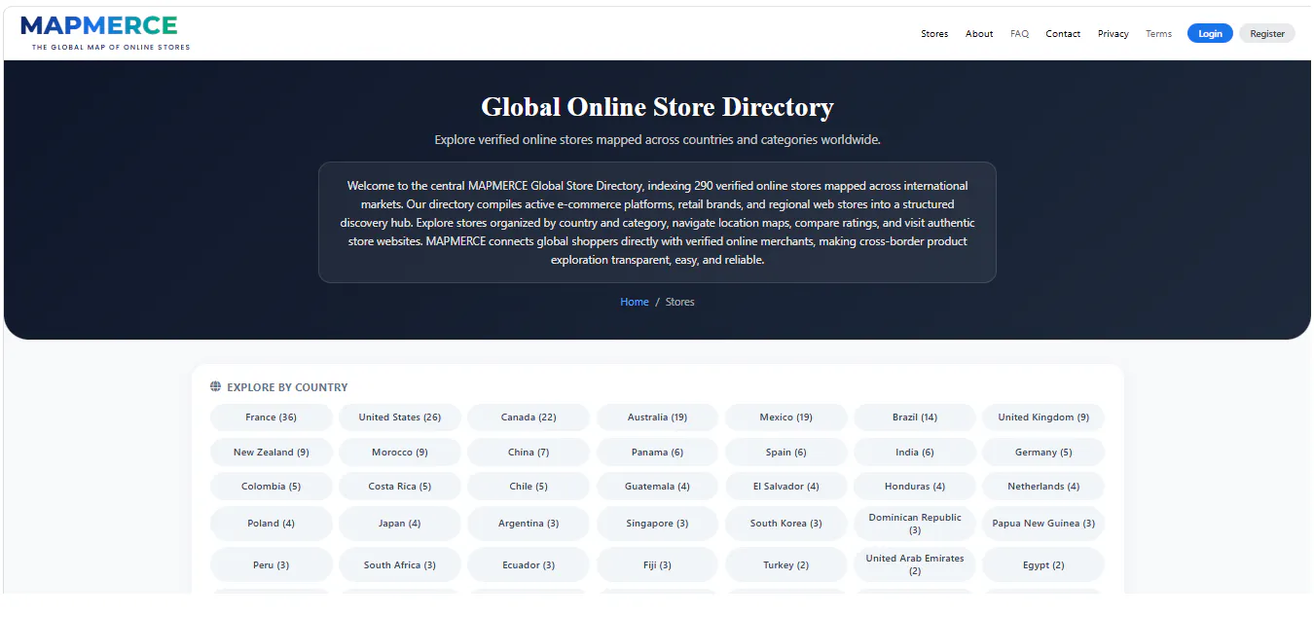Choose the Argentina (3) chip
The height and width of the screenshot is (617, 1314).
tap(529, 524)
